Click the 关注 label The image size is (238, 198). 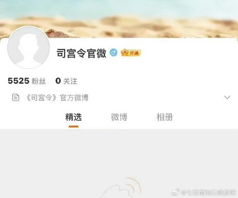click(x=70, y=81)
